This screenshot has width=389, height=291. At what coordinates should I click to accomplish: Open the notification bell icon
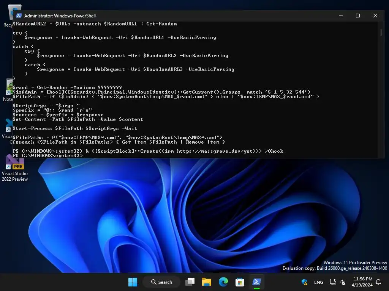[379, 282]
